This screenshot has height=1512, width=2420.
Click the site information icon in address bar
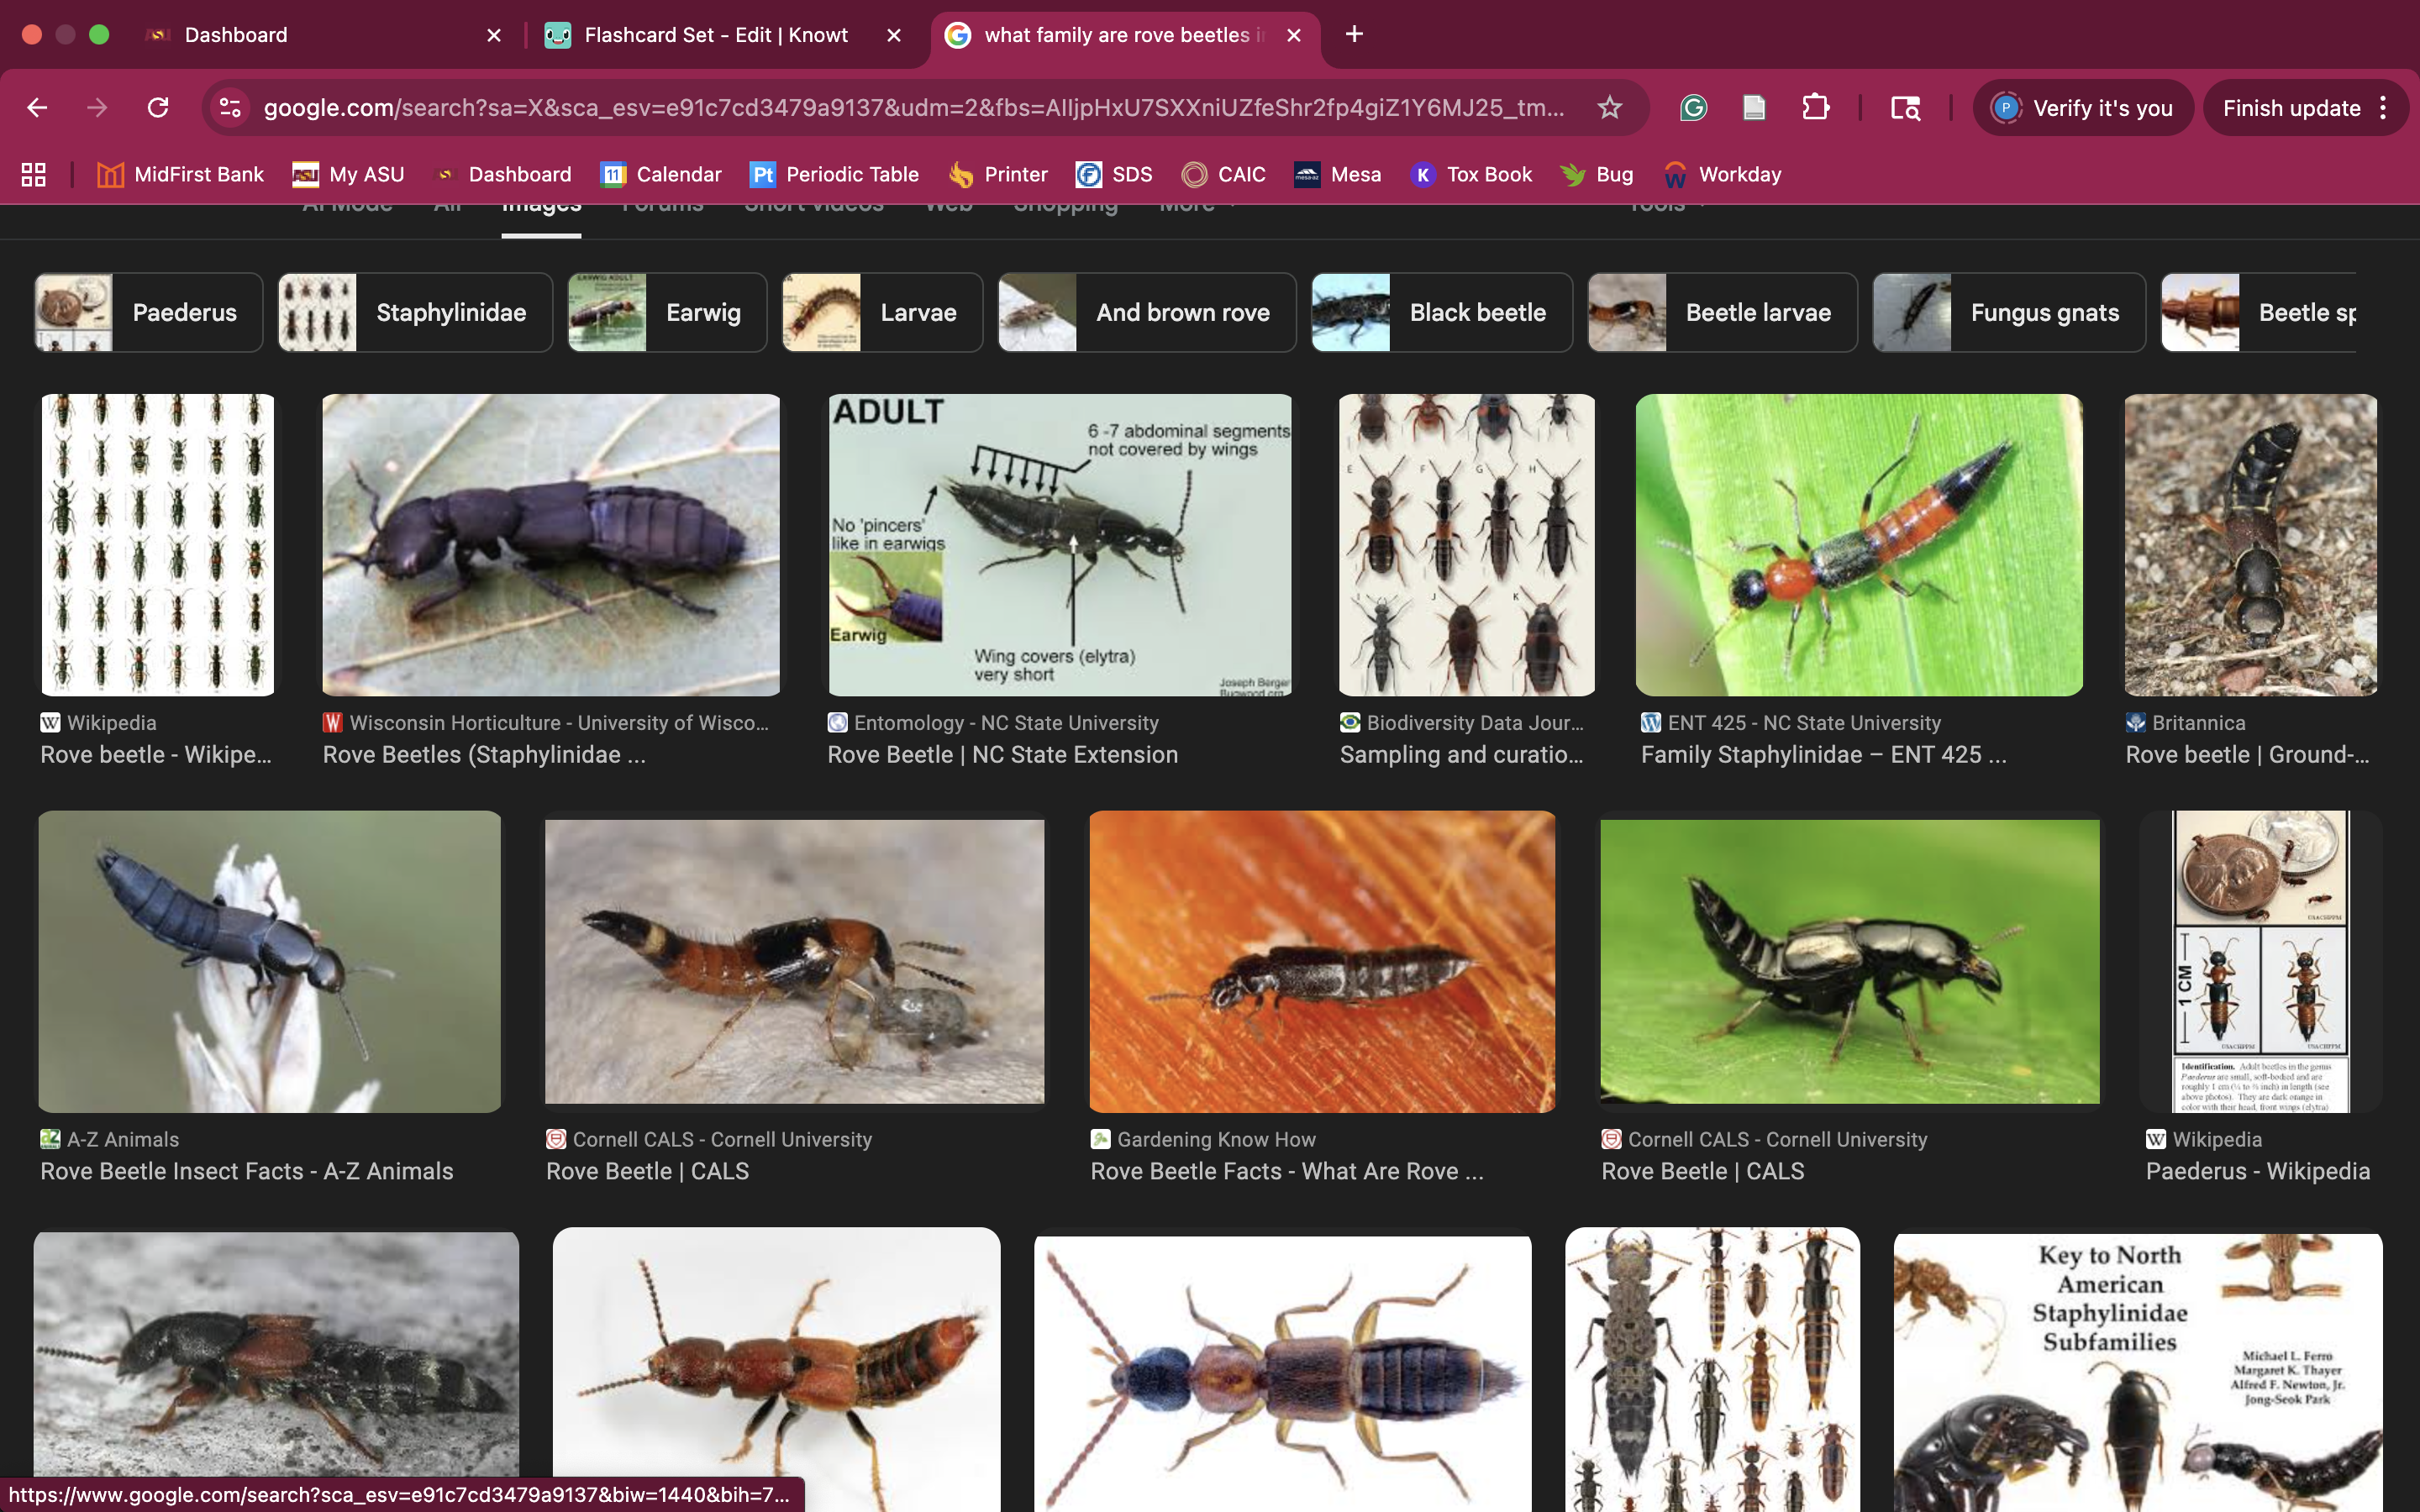[x=231, y=108]
